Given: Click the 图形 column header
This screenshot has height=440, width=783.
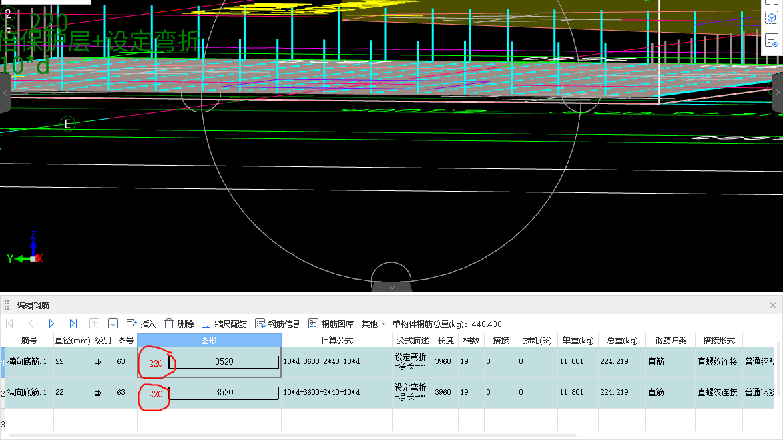Looking at the screenshot, I should [x=209, y=340].
